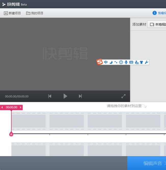Open Sogou account login icon
Viewport: 166px width, 170px height.
click(x=137, y=62)
